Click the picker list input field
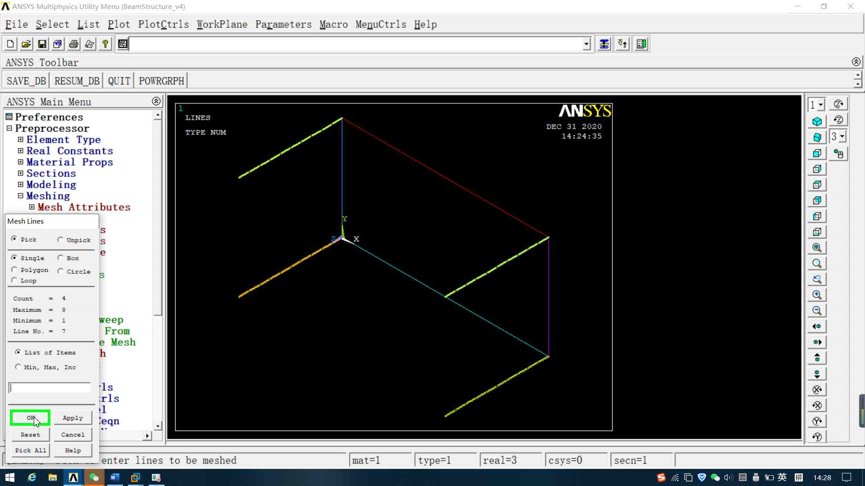 point(50,388)
